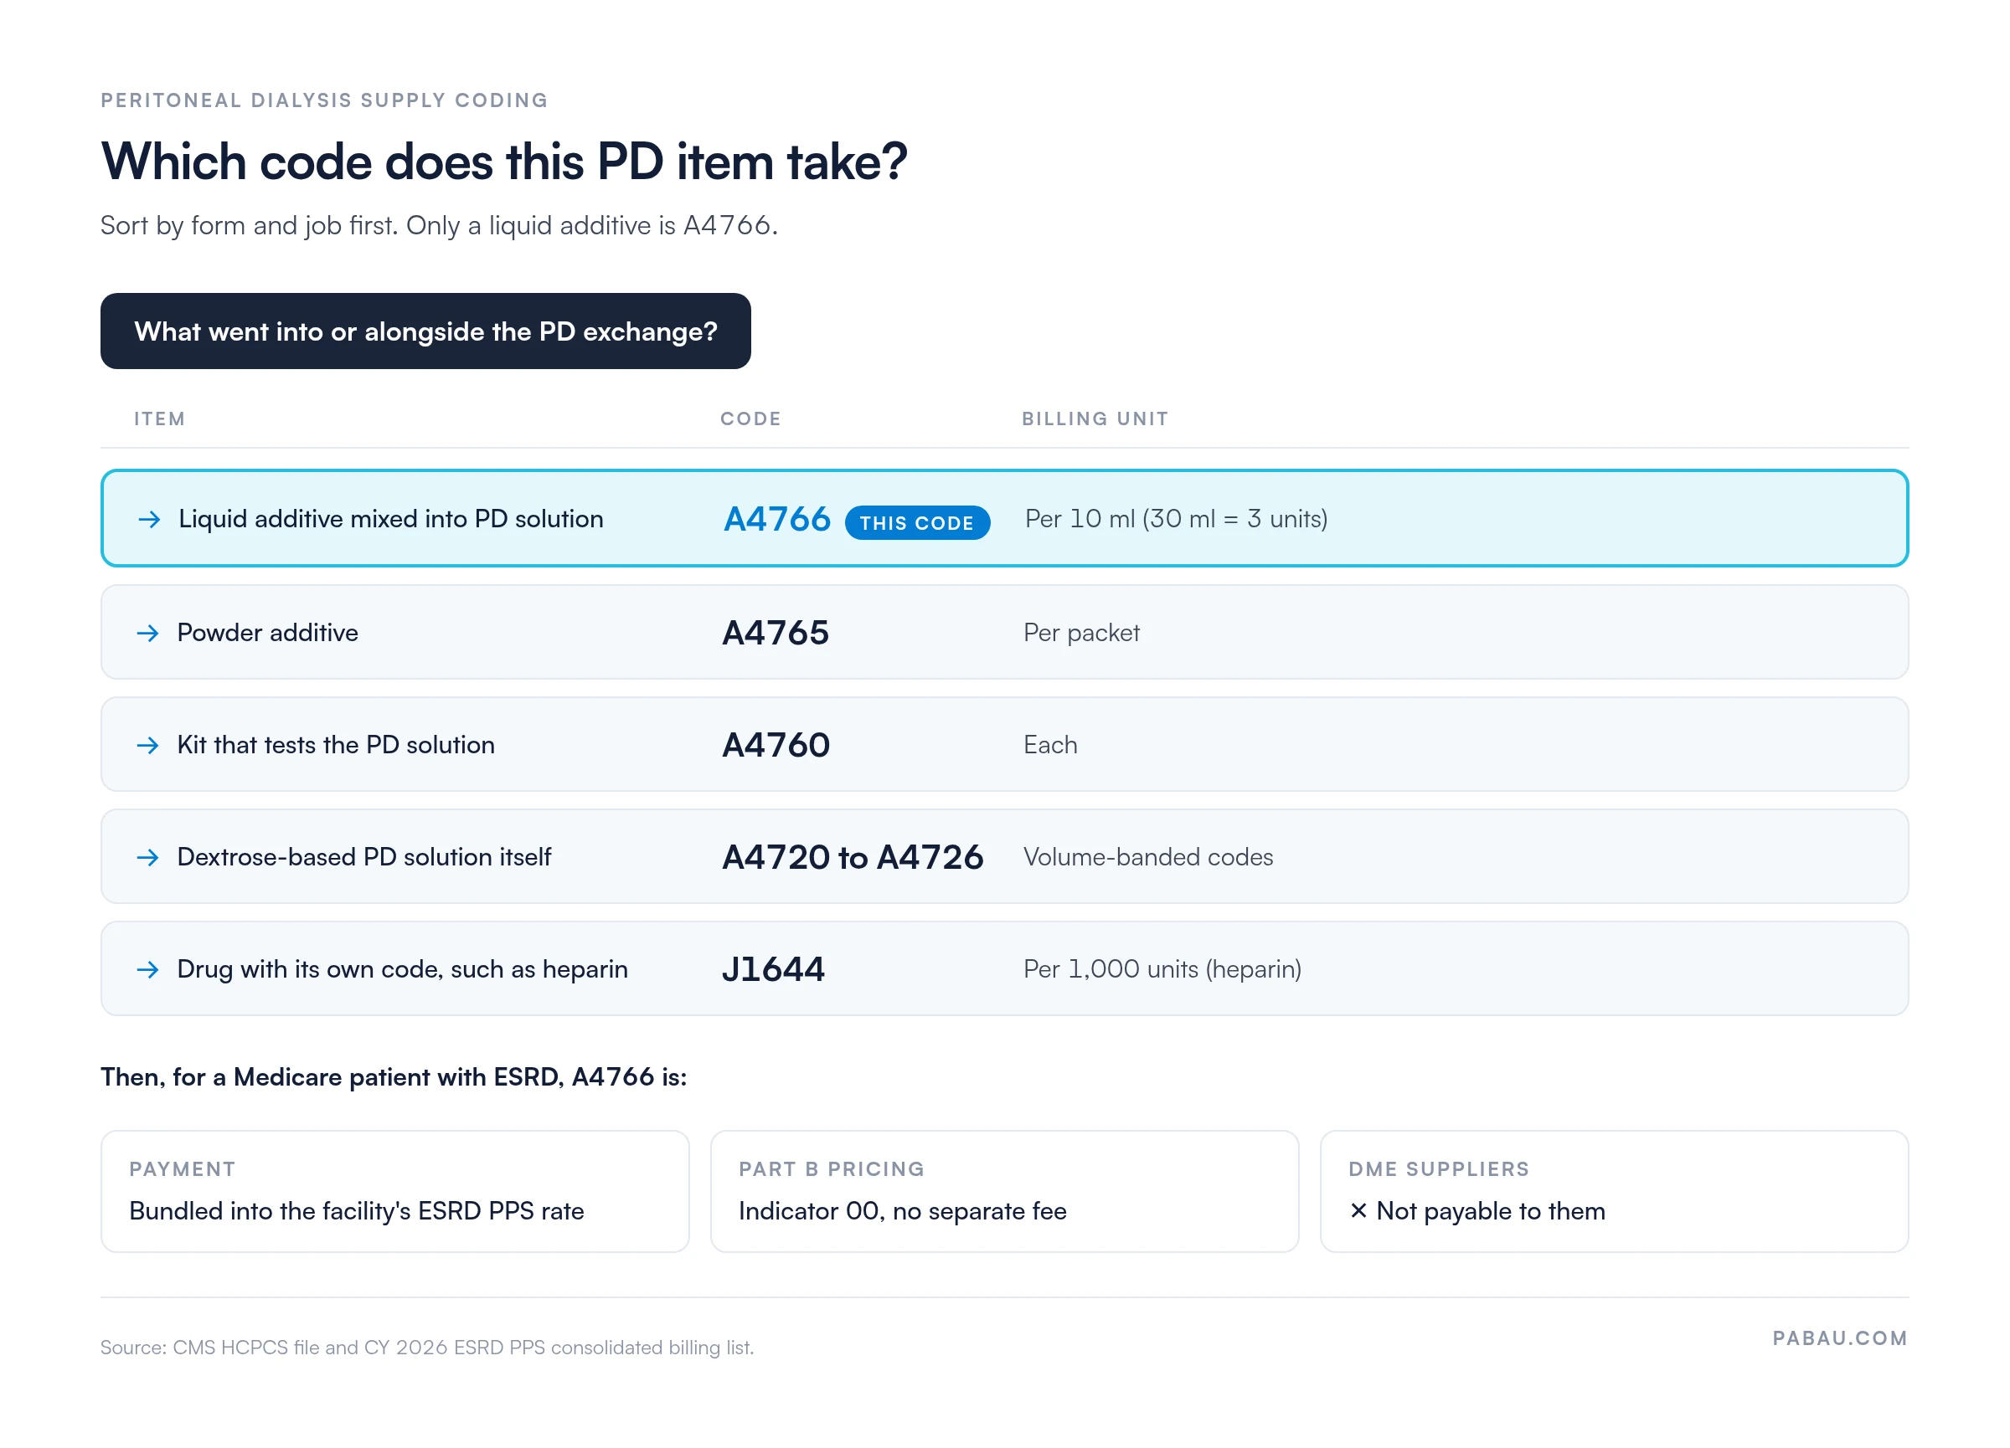Select the THIS CODE badge
This screenshot has width=2010, height=1448.
917,522
